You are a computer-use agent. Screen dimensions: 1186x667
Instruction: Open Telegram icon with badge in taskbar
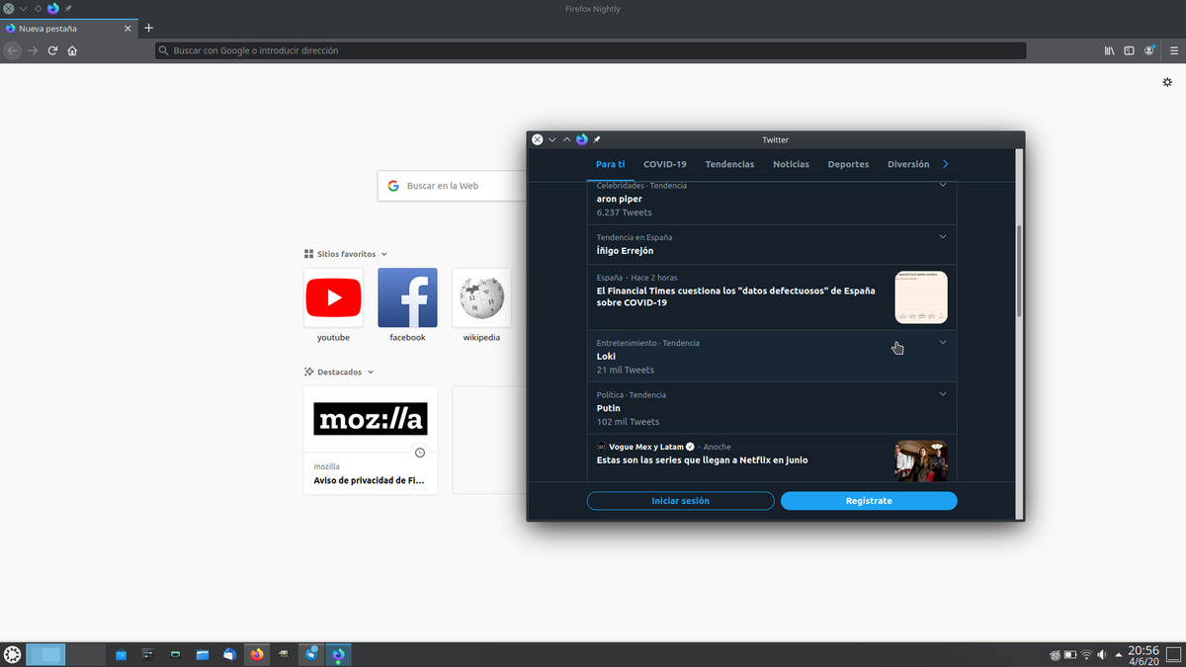(312, 654)
